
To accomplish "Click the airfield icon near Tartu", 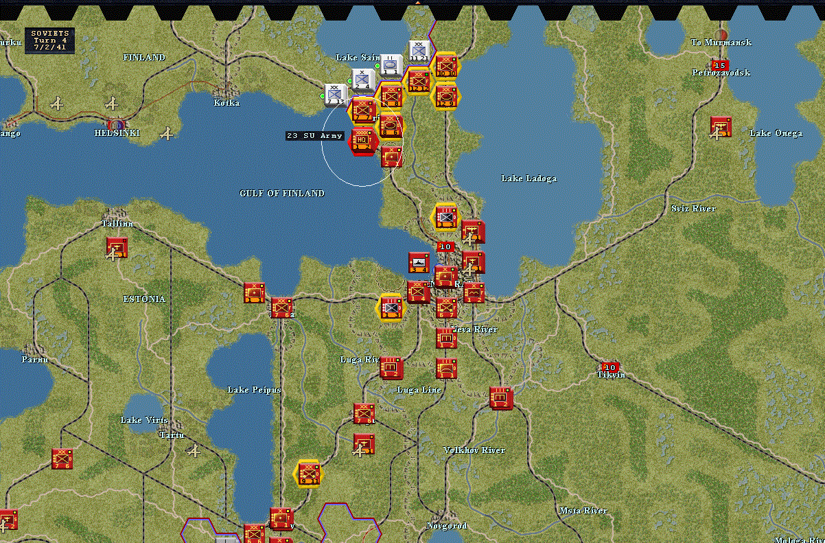I will click(194, 451).
